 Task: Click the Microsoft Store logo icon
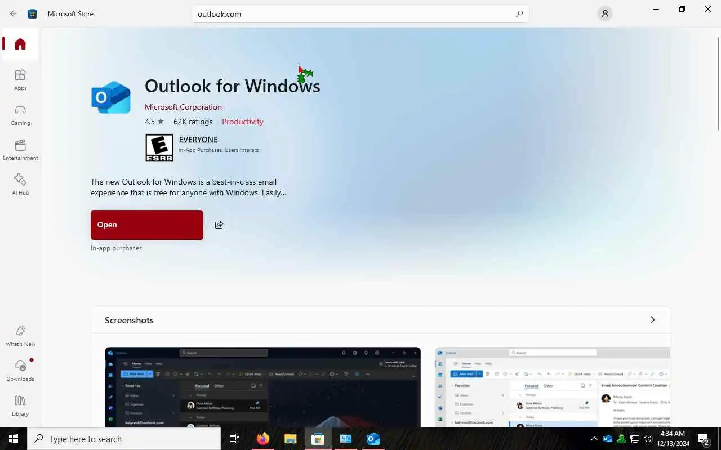coord(33,13)
